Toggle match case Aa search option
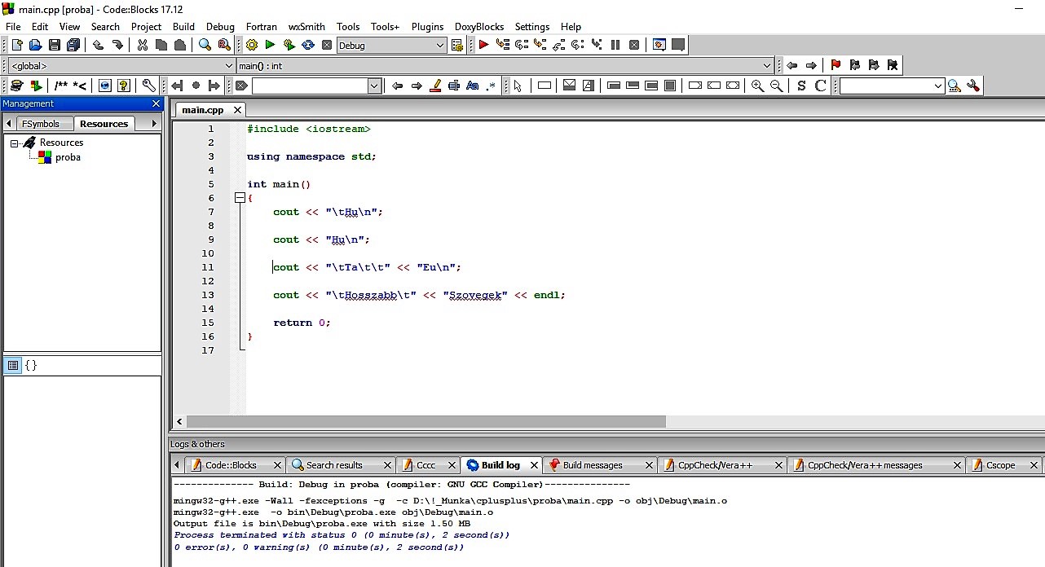This screenshot has height=567, width=1045. pos(472,86)
